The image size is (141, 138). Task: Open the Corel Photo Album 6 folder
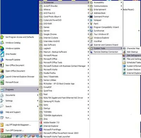pos(64,16)
